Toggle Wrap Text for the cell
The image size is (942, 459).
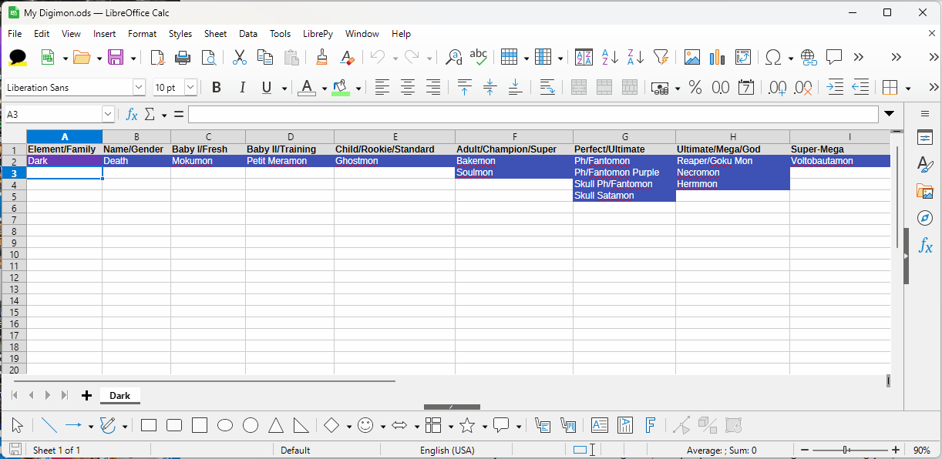click(547, 88)
